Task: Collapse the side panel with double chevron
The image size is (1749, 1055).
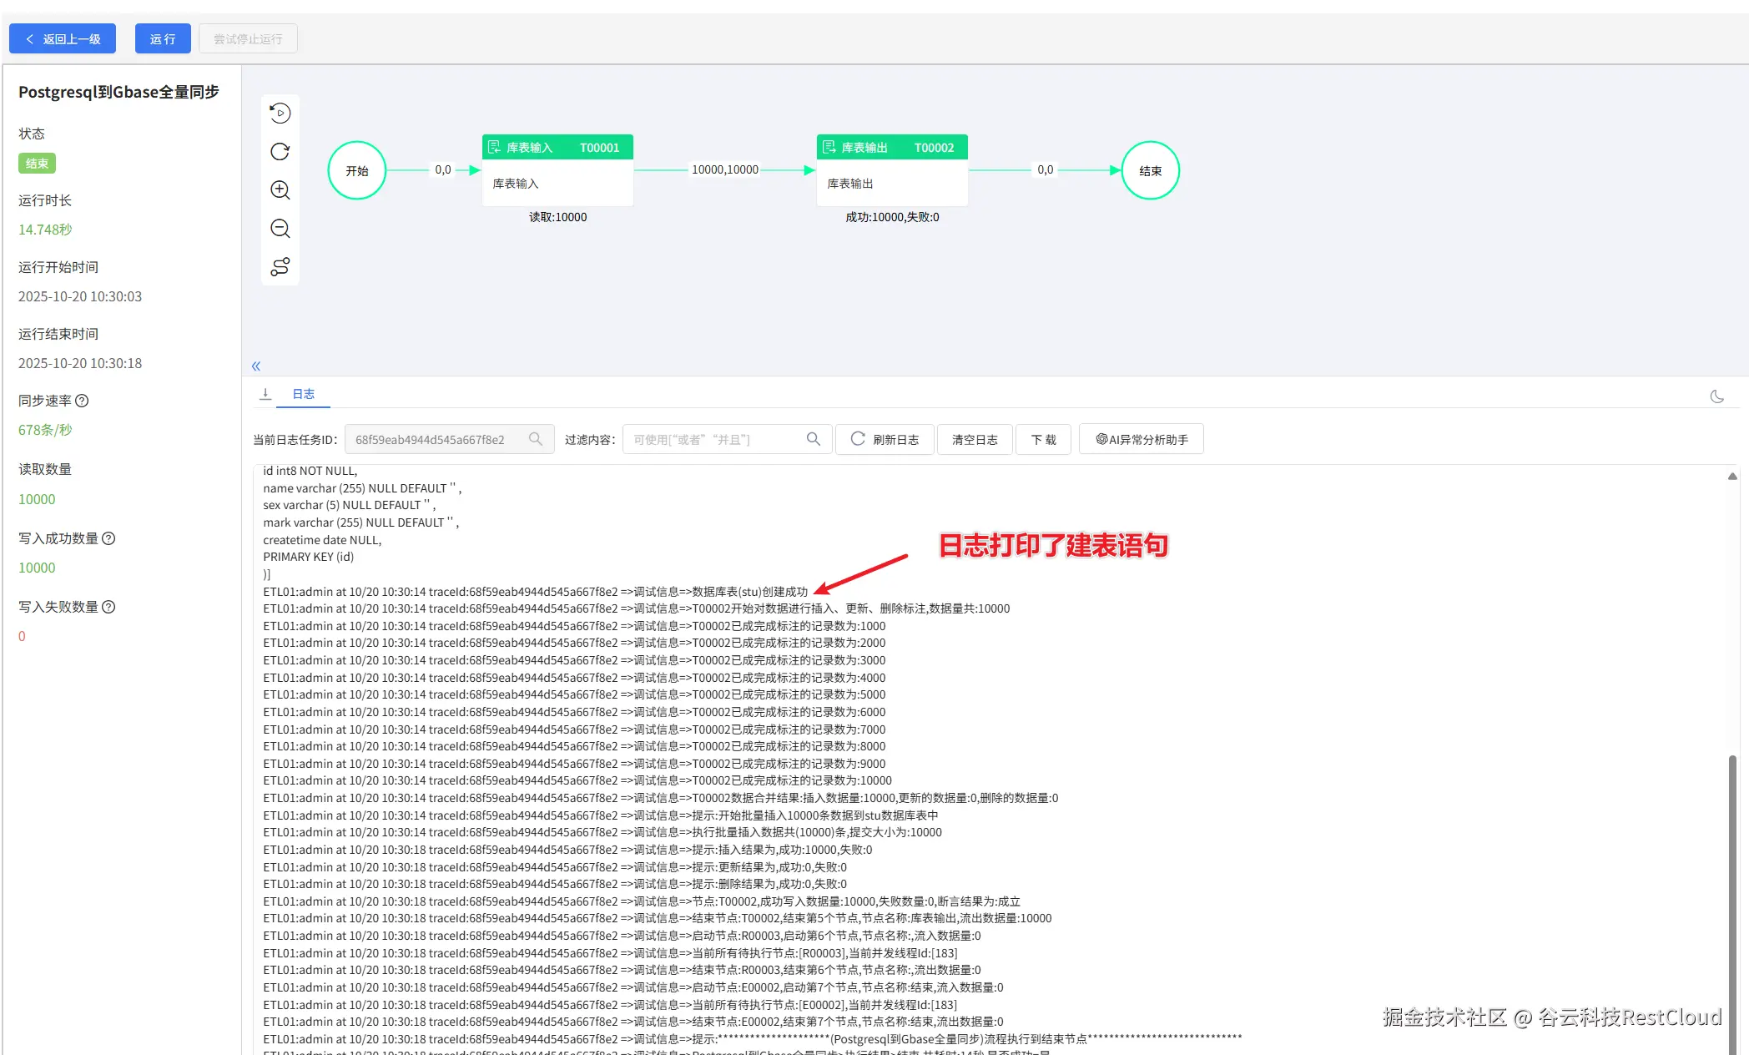Action: click(x=256, y=366)
